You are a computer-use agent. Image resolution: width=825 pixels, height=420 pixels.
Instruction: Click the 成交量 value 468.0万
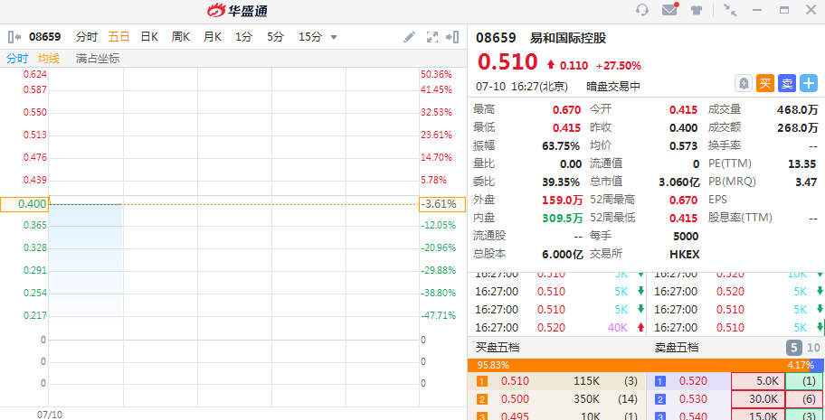pos(798,110)
